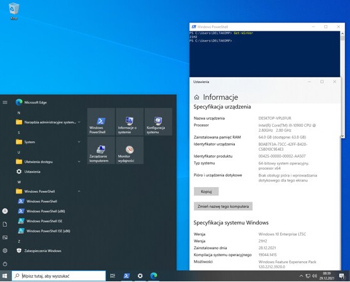This screenshot has width=350, height=282.
Task: Go to Settings home icon beside Informacje
Action: pos(196,97)
